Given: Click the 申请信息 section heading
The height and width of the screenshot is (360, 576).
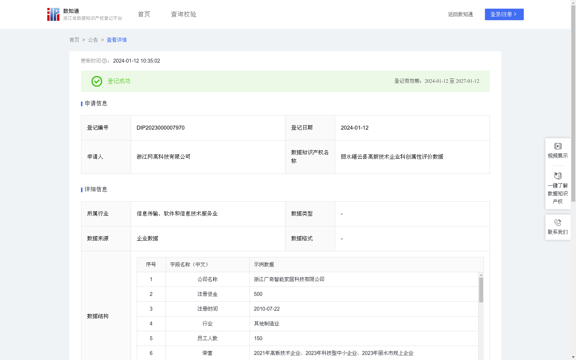Looking at the screenshot, I should [x=96, y=104].
